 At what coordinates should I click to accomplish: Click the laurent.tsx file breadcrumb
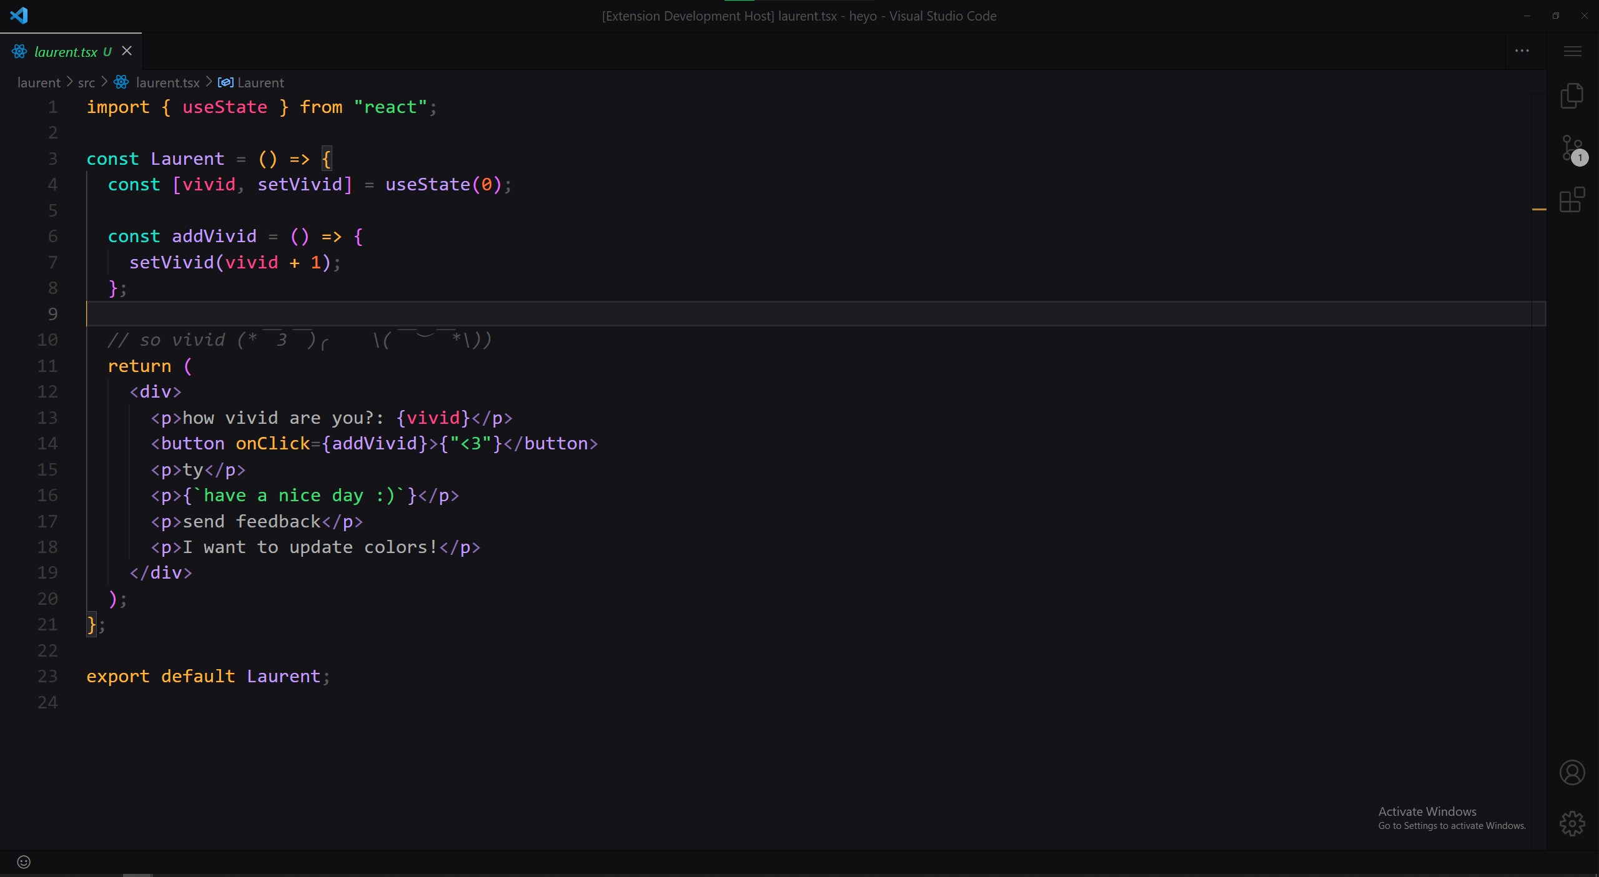tap(167, 82)
